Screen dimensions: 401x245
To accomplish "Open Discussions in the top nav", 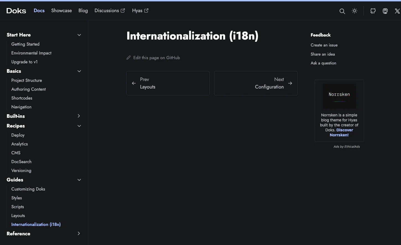I will point(110,11).
